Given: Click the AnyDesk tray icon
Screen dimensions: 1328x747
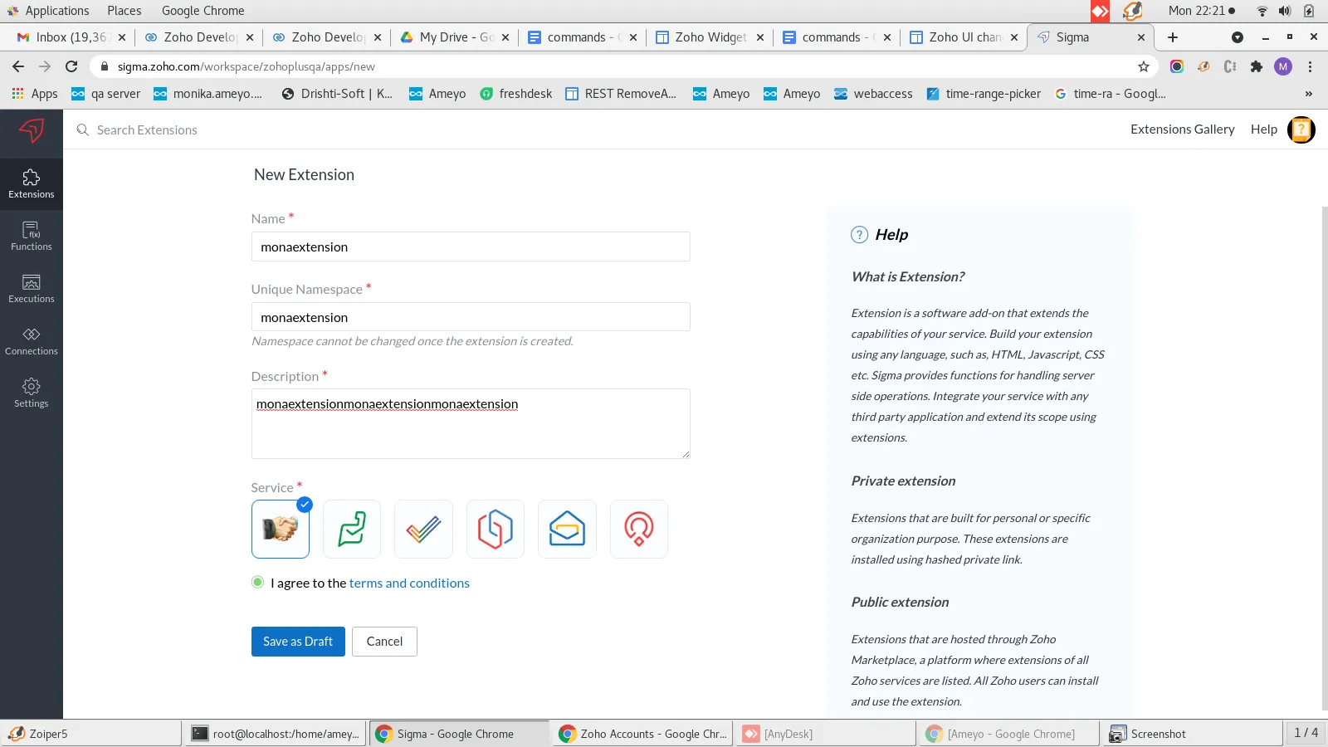Looking at the screenshot, I should [1101, 11].
